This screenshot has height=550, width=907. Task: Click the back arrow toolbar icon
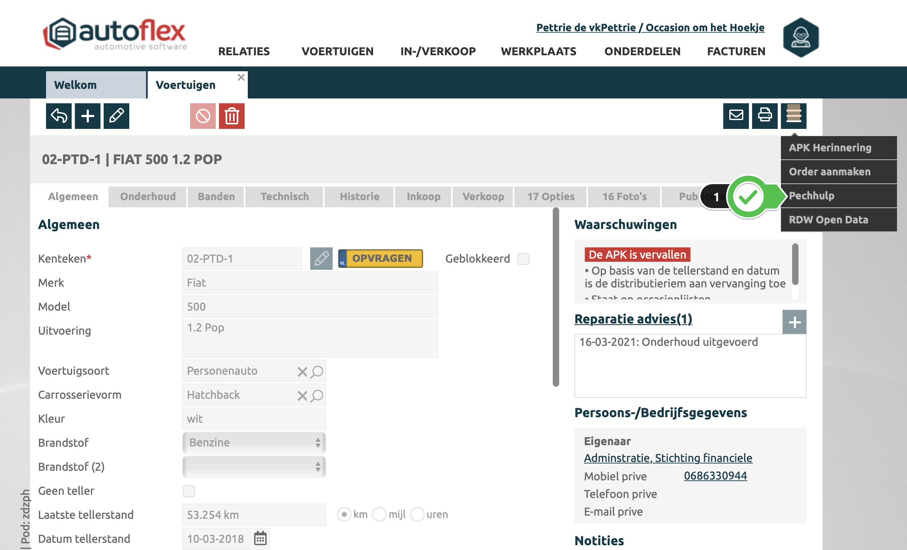(x=59, y=116)
